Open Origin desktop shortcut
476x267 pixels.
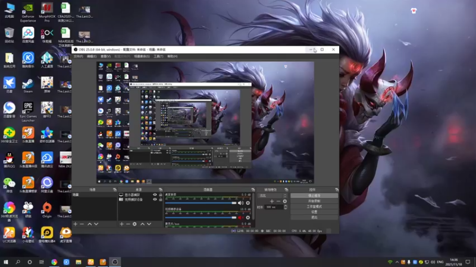tap(47, 210)
